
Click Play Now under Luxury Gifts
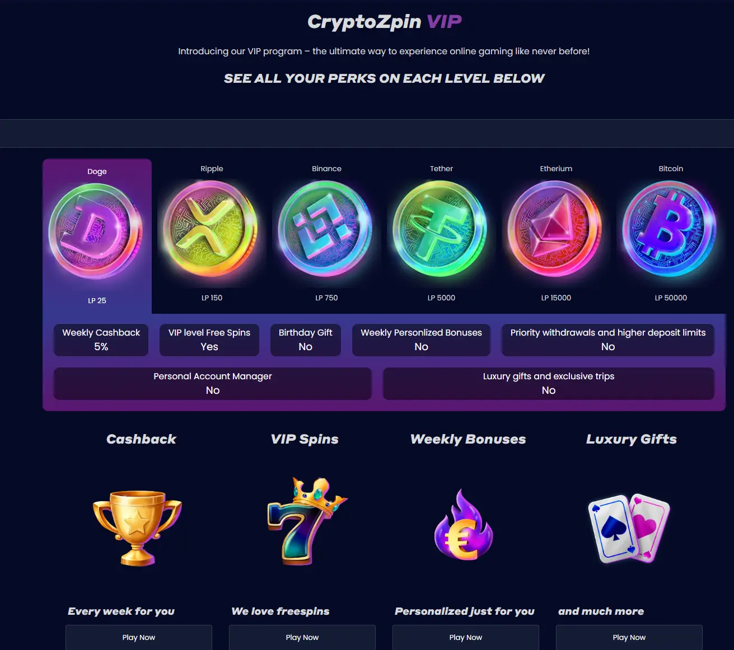629,637
